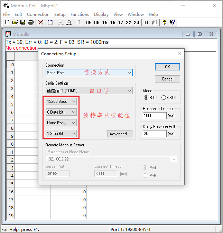This screenshot has width=223, height=233.
Task: Open the 19200 Baud rate dropdown
Action: coord(61,101)
